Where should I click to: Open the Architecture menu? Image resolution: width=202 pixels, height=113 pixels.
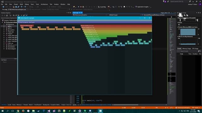coord(44,4)
